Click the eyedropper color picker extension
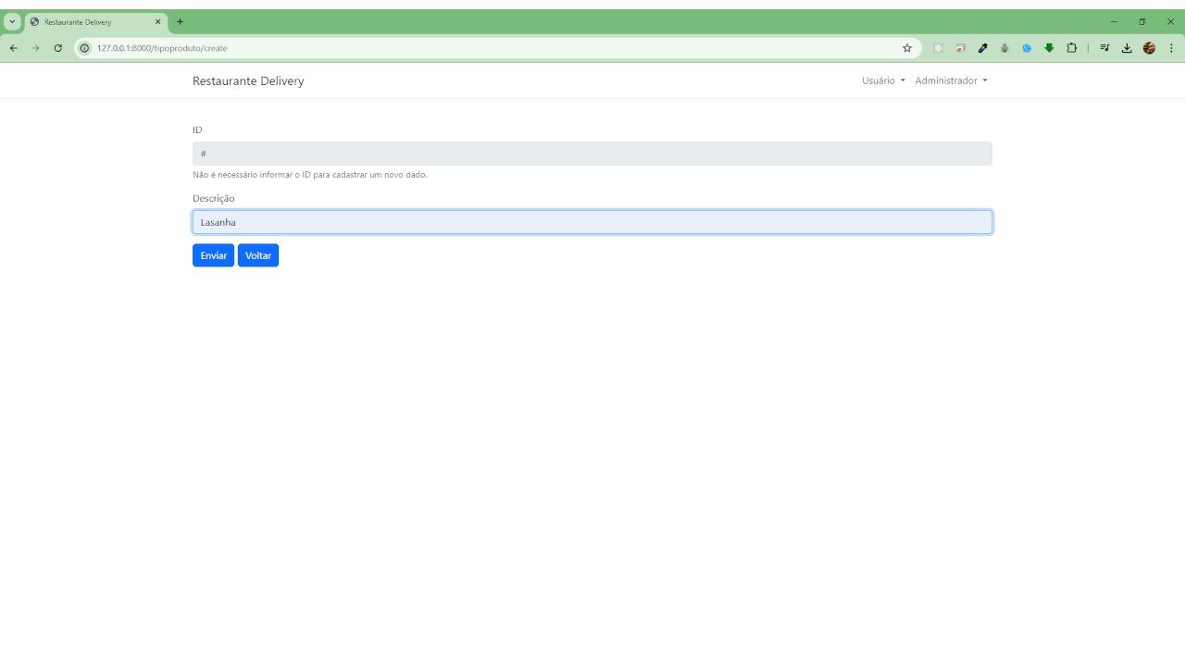The image size is (1185, 666). click(983, 48)
